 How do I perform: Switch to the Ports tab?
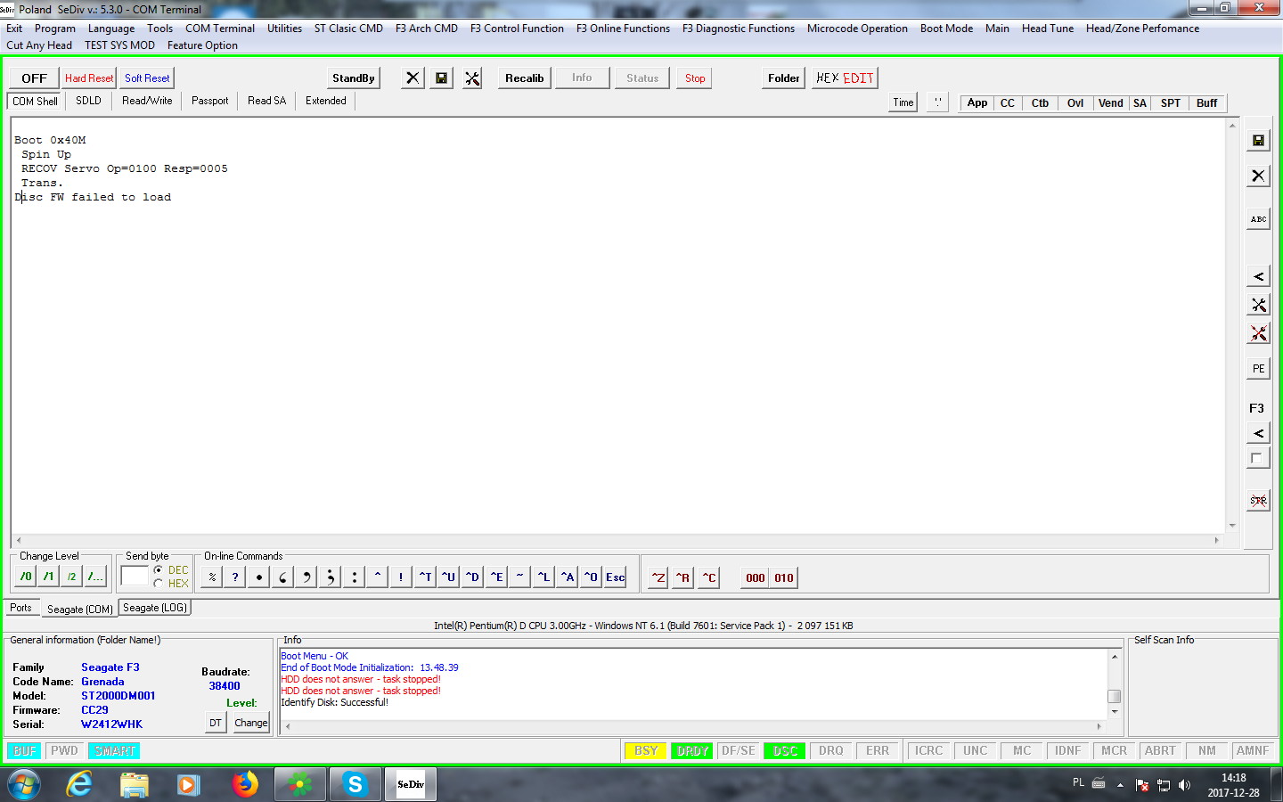[20, 608]
